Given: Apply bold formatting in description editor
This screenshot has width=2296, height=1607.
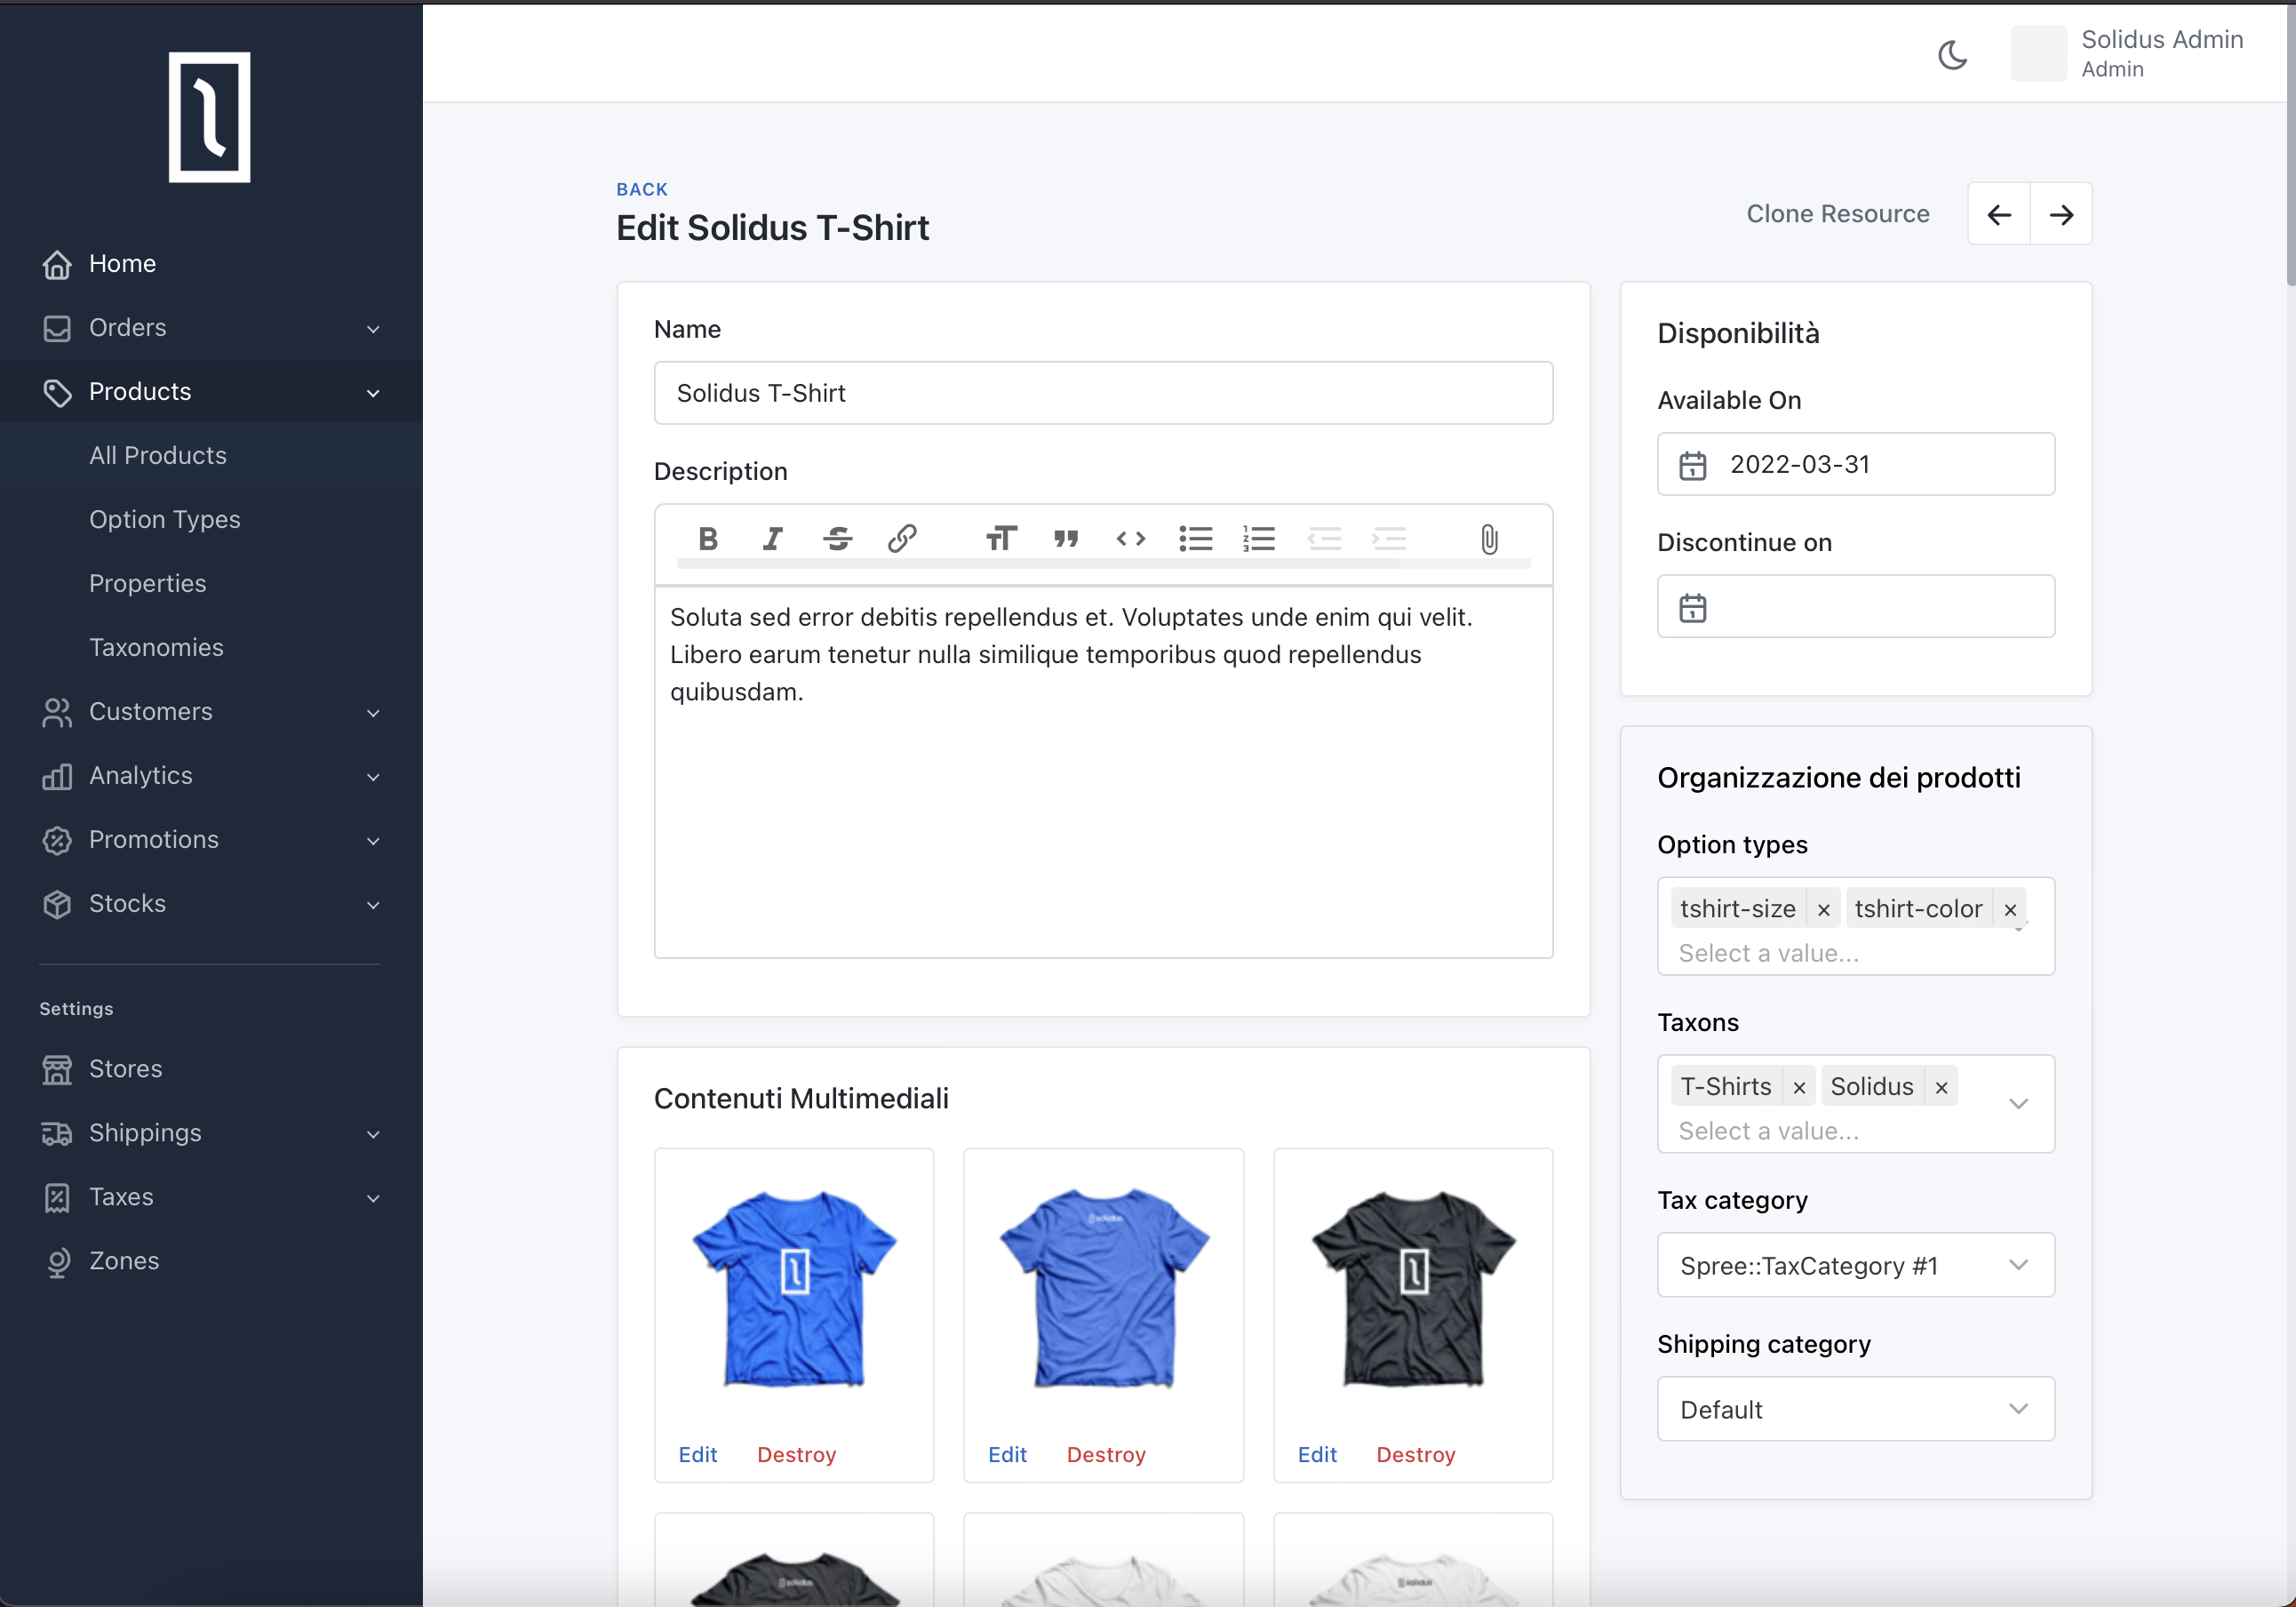Looking at the screenshot, I should point(708,540).
